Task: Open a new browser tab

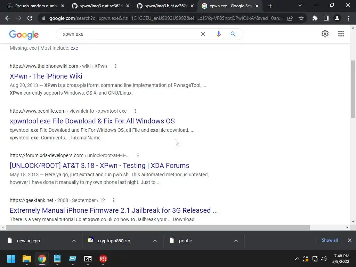Action: click(x=270, y=6)
